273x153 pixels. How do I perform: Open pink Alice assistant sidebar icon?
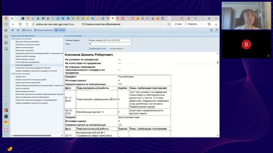6,130
